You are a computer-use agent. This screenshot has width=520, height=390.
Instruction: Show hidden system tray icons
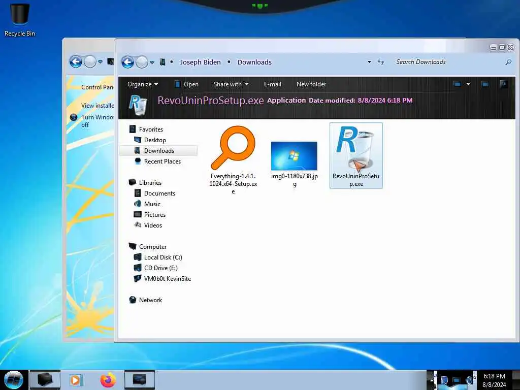pos(432,380)
